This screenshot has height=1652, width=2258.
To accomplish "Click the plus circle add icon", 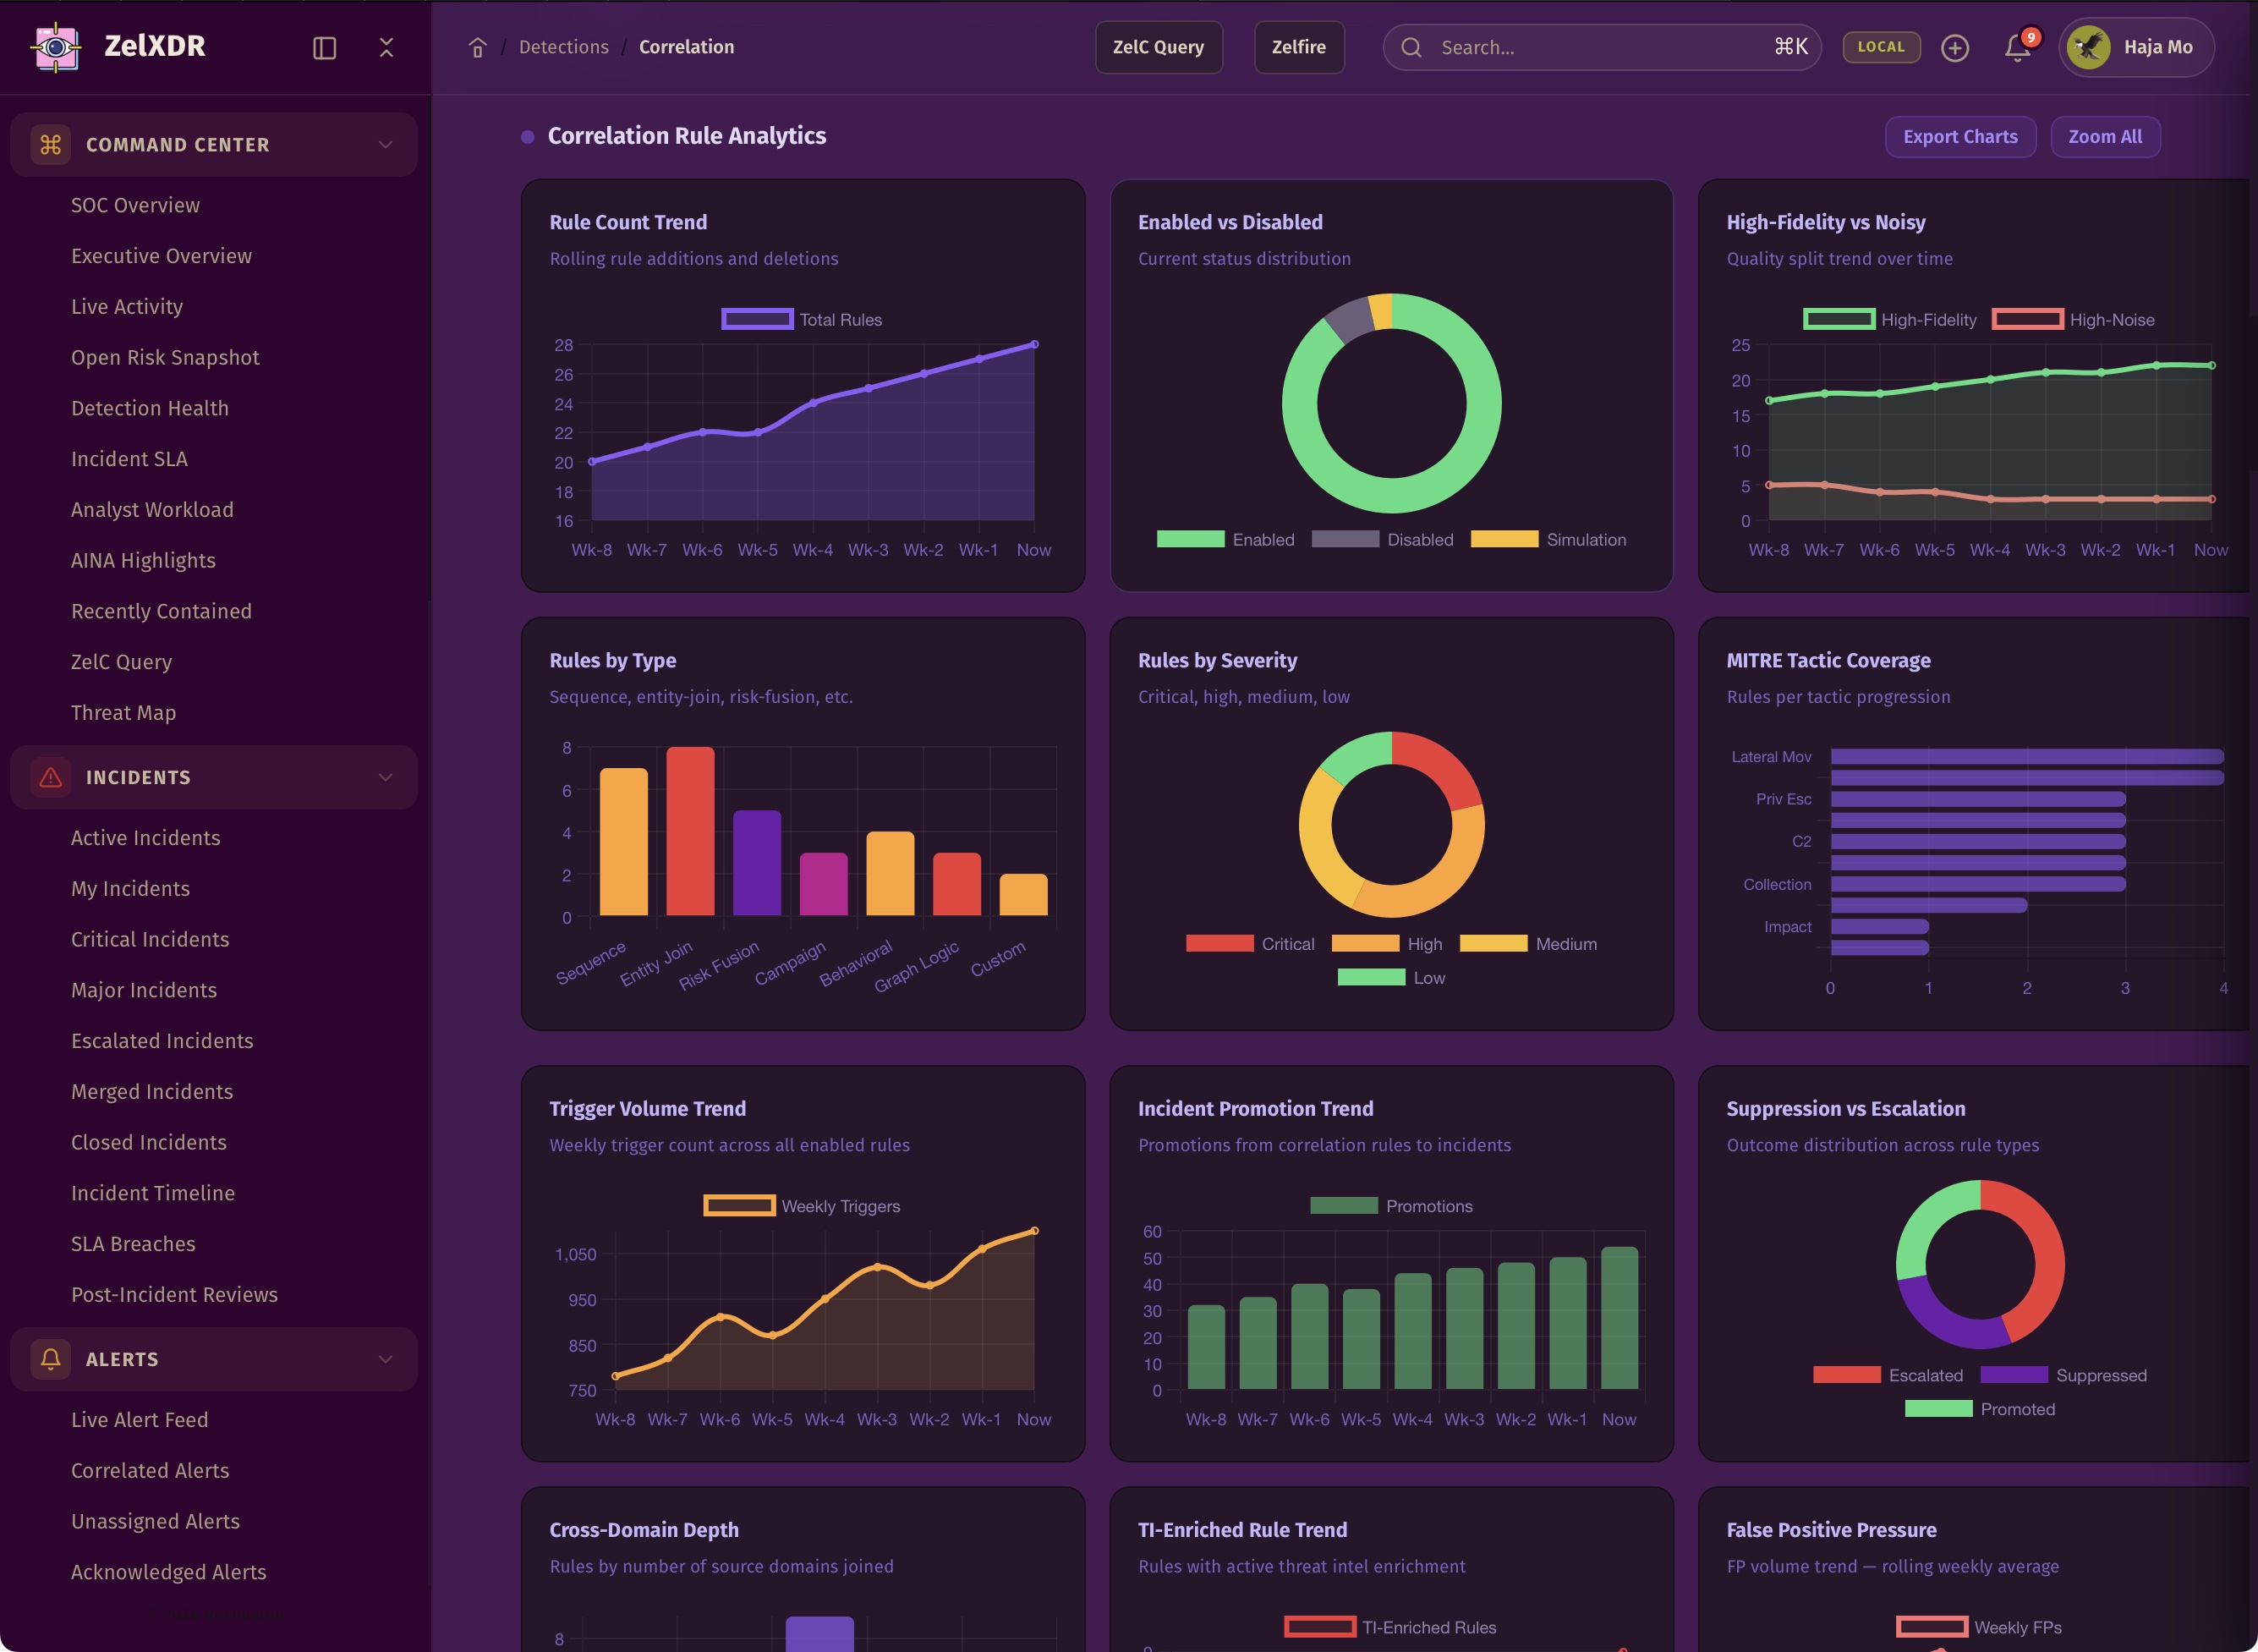I will [1954, 48].
